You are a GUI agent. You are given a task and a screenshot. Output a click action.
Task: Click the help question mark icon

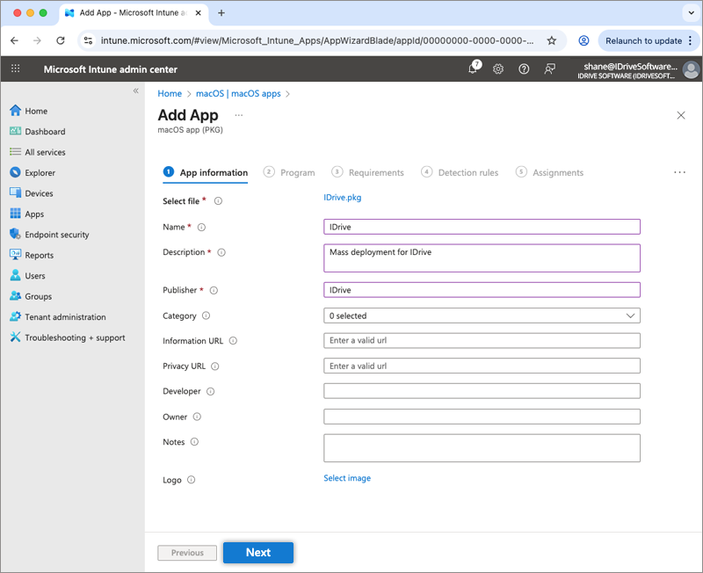click(x=524, y=69)
